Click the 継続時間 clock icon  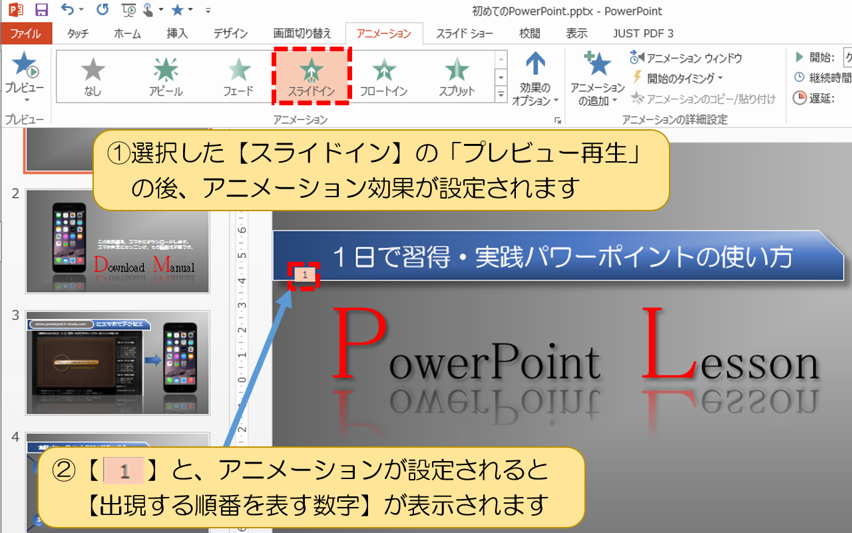tap(799, 77)
